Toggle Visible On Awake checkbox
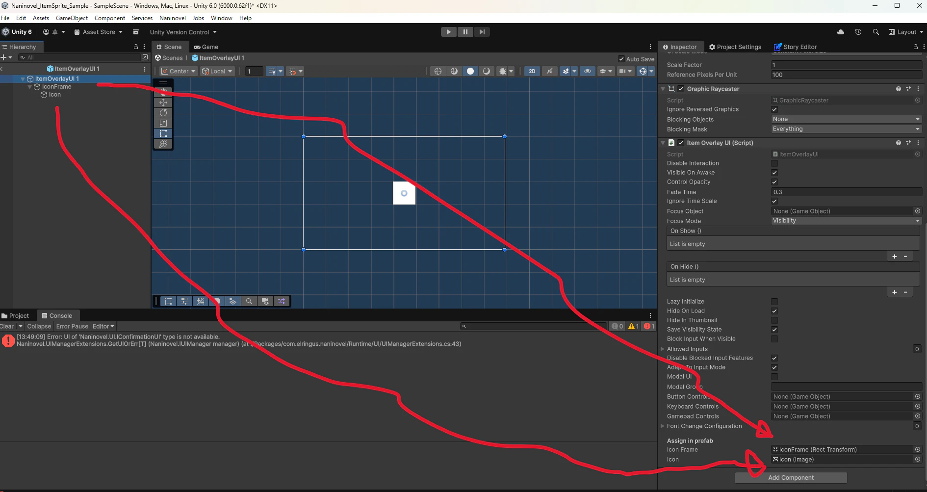This screenshot has width=927, height=492. pos(774,173)
